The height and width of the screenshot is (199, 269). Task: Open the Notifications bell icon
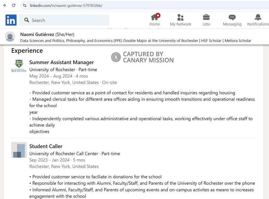click(258, 17)
